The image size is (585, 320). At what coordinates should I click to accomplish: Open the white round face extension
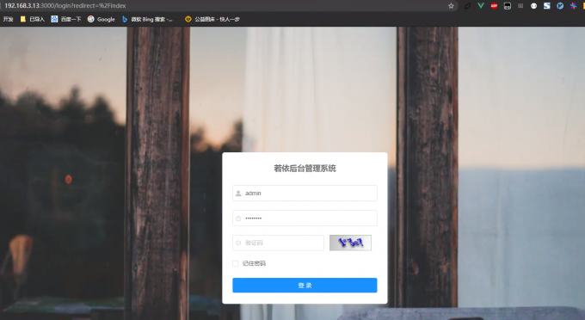[x=533, y=6]
